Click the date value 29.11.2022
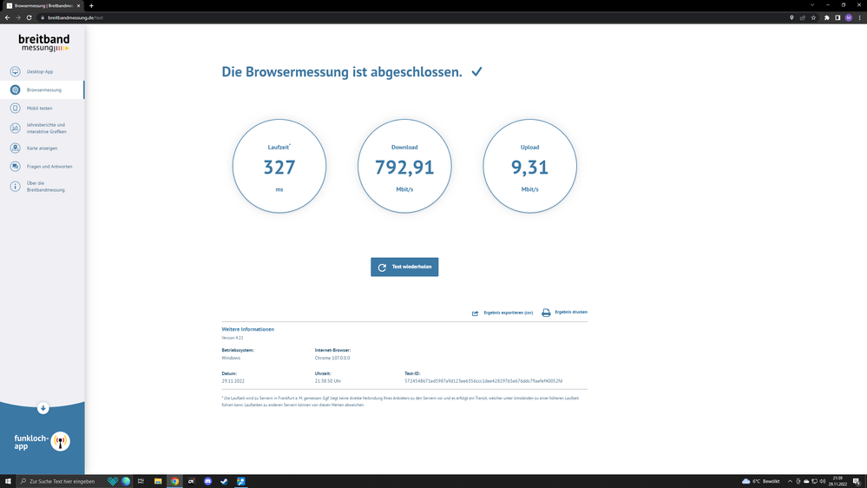This screenshot has height=488, width=867. click(x=233, y=381)
